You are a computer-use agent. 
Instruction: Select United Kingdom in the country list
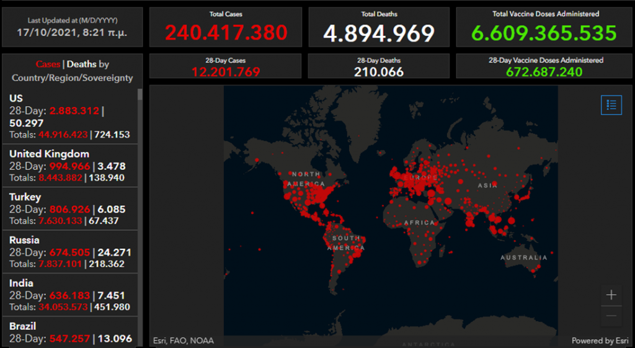point(69,165)
